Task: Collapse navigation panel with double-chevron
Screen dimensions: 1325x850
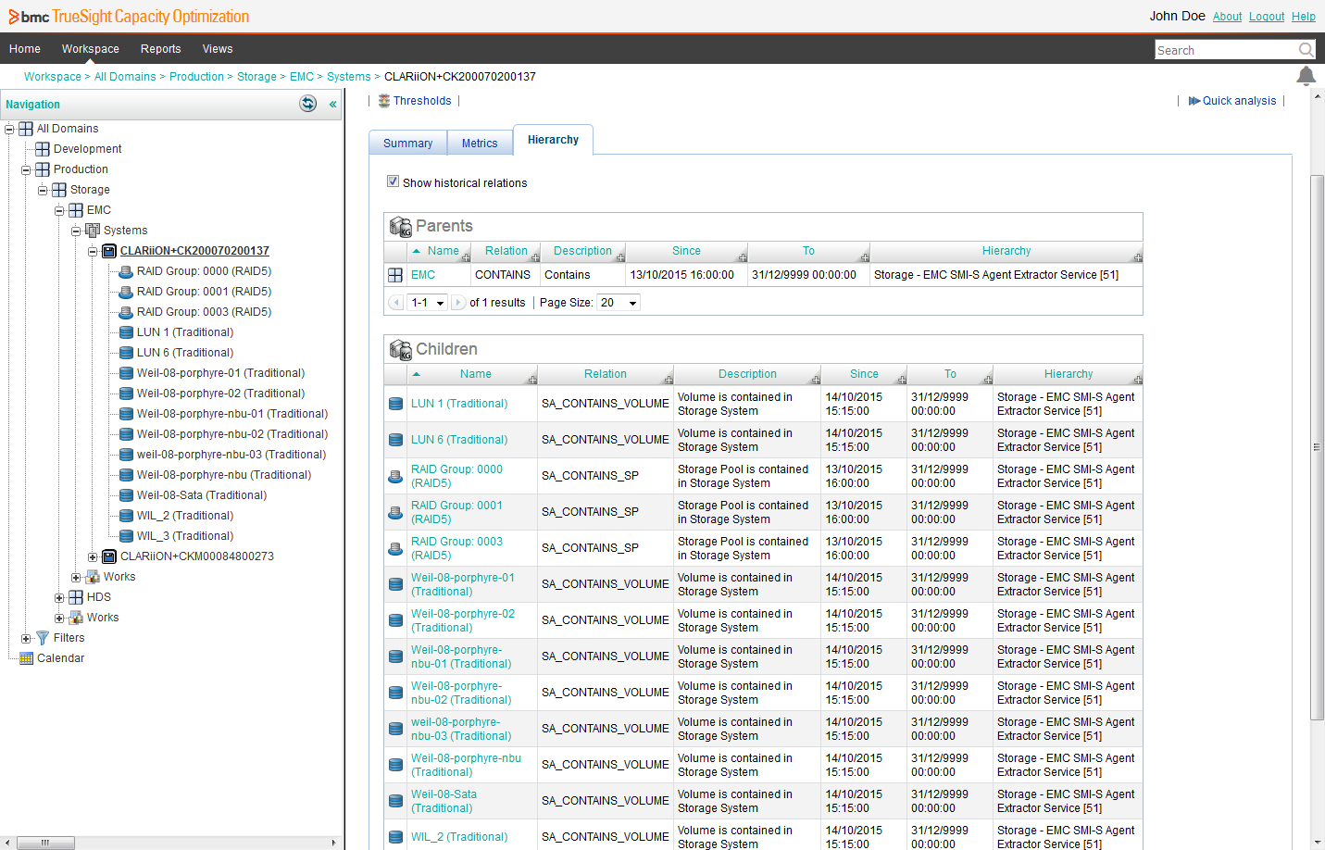Action: tap(332, 105)
